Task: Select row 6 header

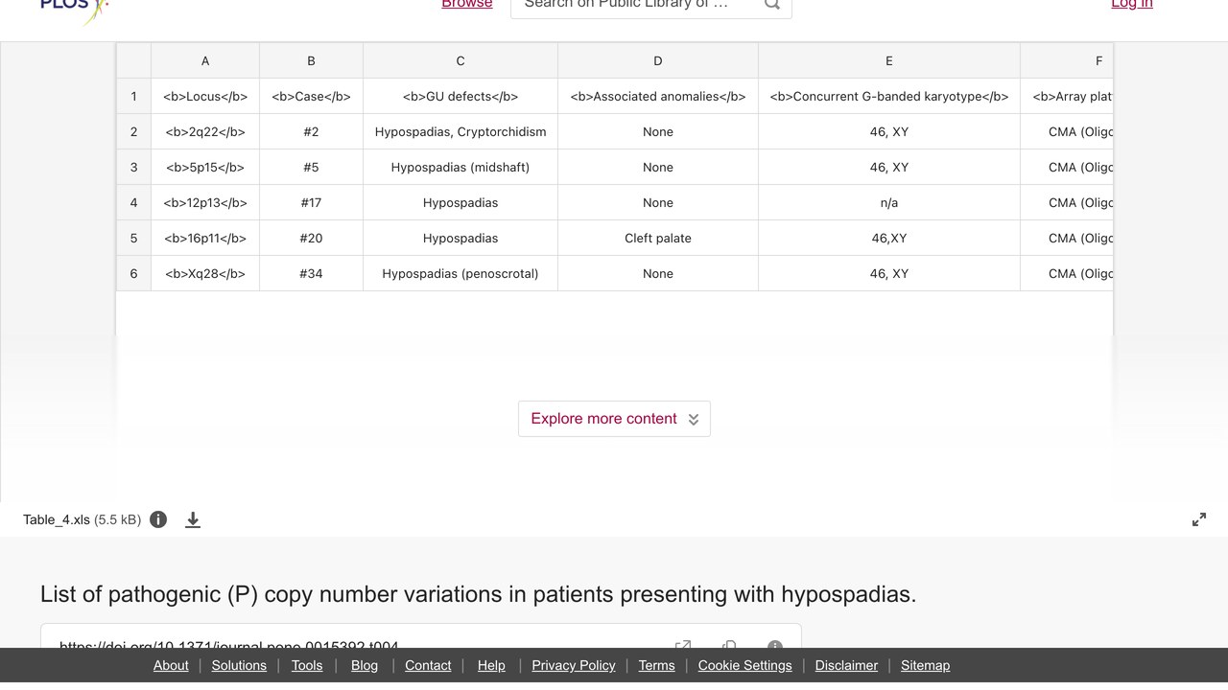Action: point(134,273)
